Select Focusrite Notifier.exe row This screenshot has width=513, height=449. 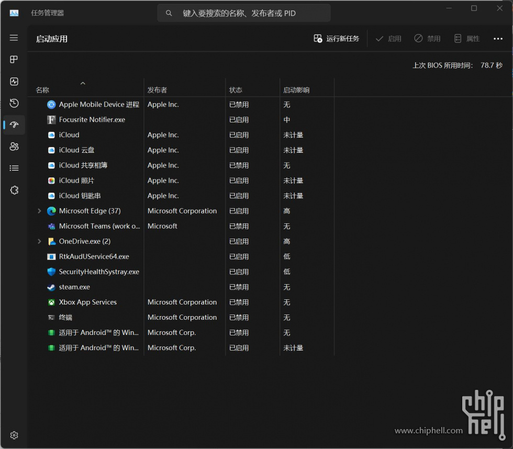(x=181, y=120)
